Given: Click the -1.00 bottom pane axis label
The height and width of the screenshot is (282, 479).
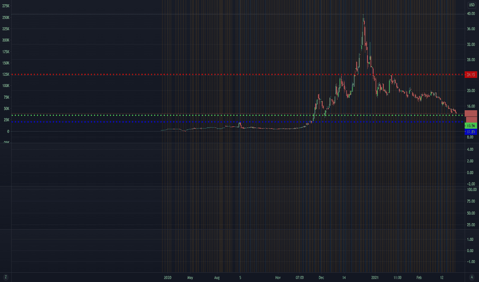Looking at the screenshot, I should [x=471, y=261].
